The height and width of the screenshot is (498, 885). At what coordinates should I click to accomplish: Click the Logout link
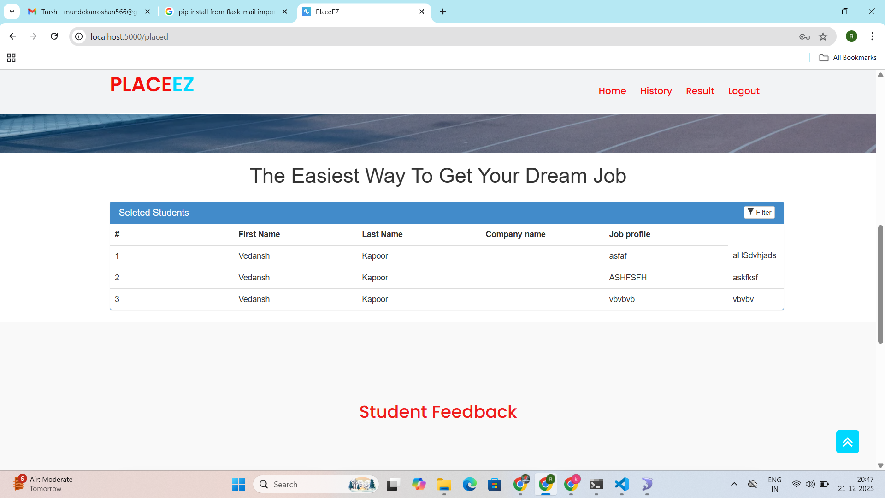point(743,91)
